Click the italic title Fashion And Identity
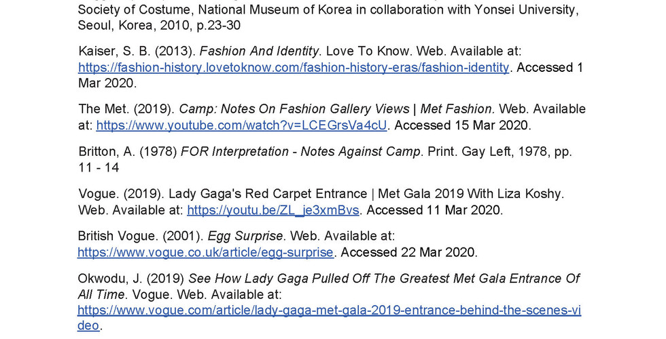Screen dimensions: 666x339 259,51
